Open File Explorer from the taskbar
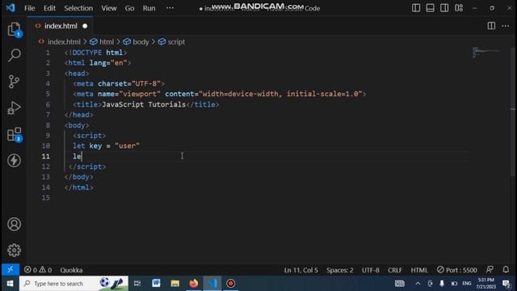Viewport: 517px width, 291px height. click(x=174, y=284)
